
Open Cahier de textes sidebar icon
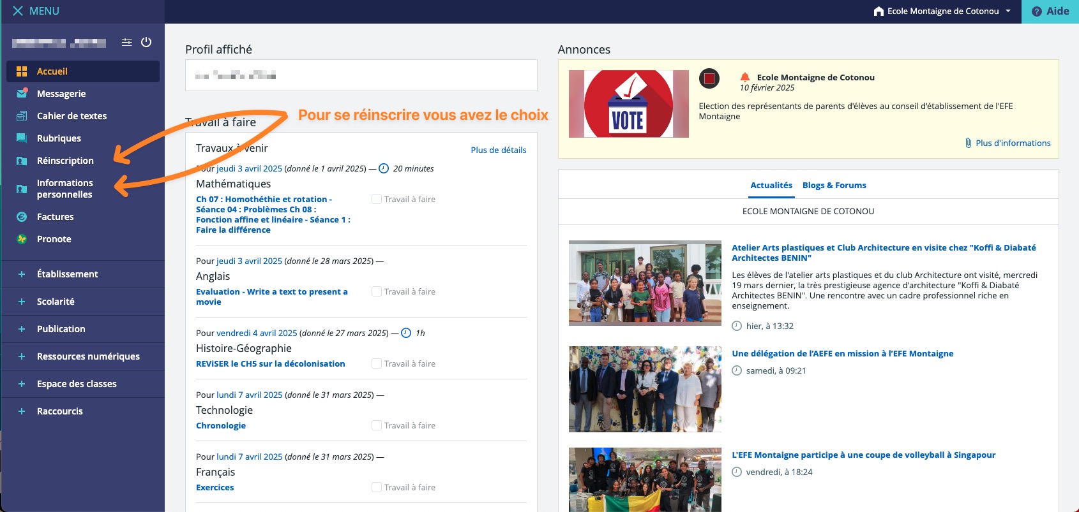tap(22, 116)
